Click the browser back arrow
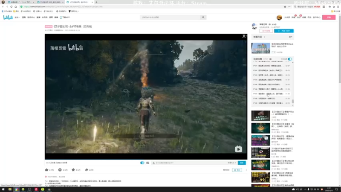Viewport: 341px width, 192px height. [x=3, y=7]
